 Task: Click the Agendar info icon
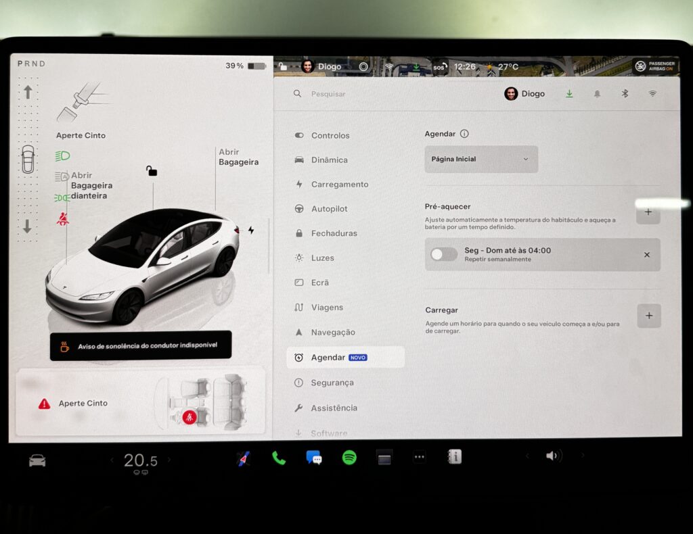pyautogui.click(x=464, y=134)
